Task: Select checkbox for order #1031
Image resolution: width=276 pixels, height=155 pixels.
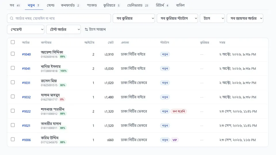Action: pyautogui.click(x=13, y=82)
